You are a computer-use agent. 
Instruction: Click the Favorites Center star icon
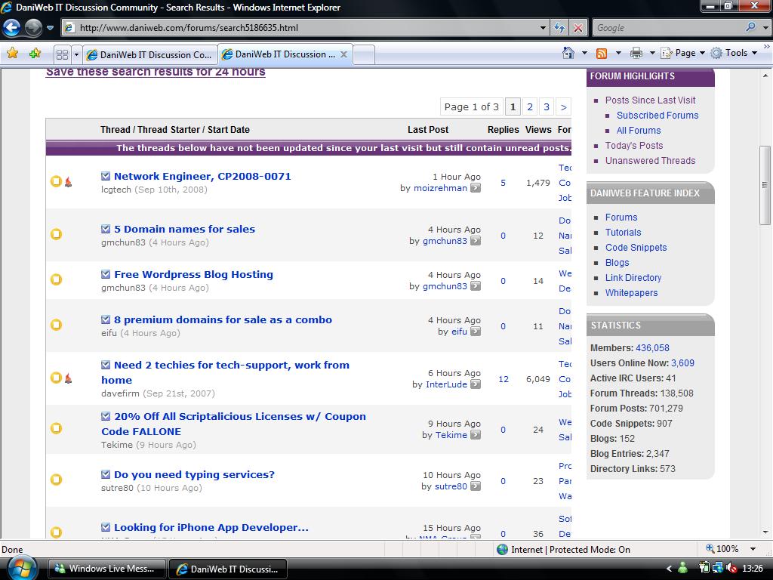(x=12, y=54)
